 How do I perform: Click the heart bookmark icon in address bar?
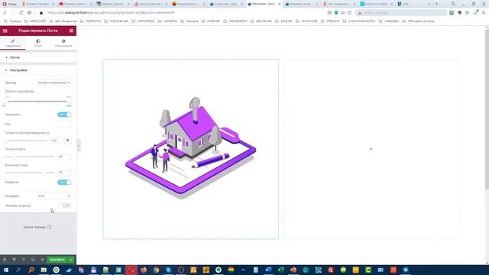click(x=350, y=13)
